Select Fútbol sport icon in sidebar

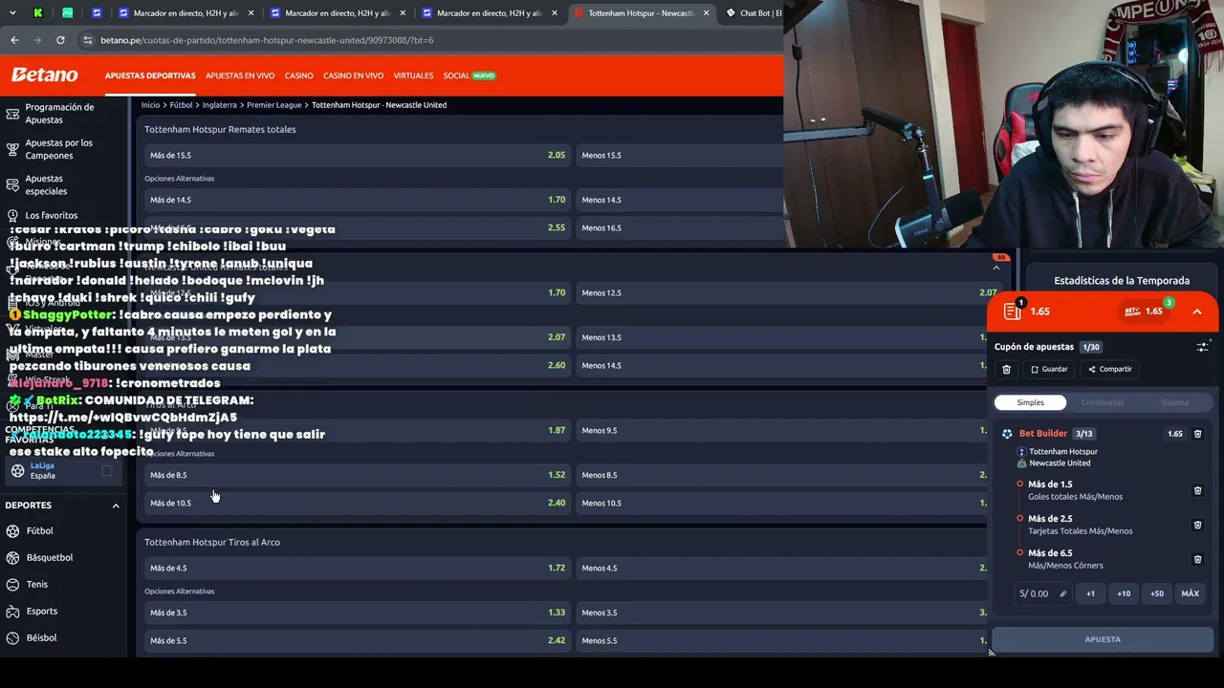pyautogui.click(x=12, y=531)
